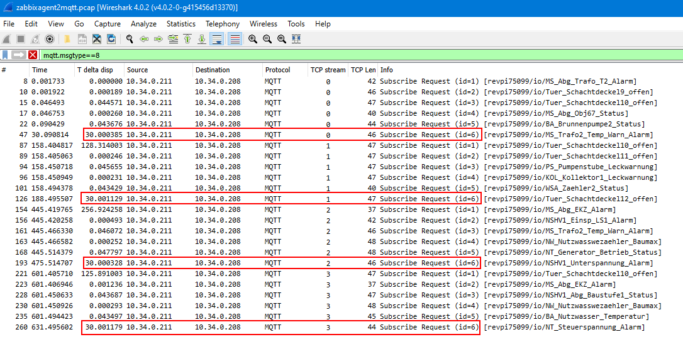Click the mqtt.msgtype==8 filter field
The width and height of the screenshot is (683, 349).
pyautogui.click(x=360, y=55)
